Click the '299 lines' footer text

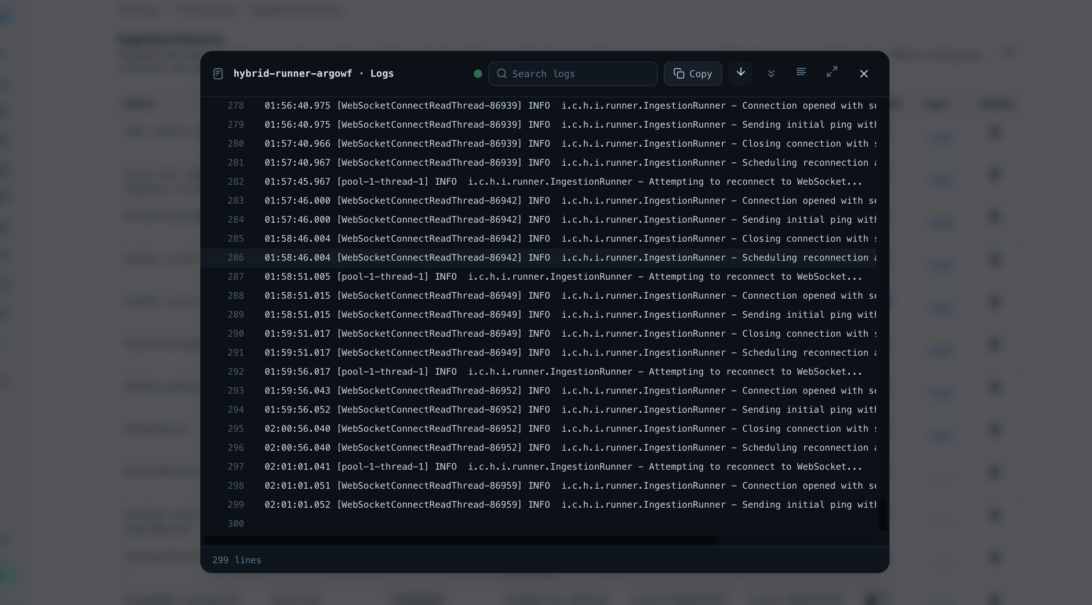tap(237, 560)
